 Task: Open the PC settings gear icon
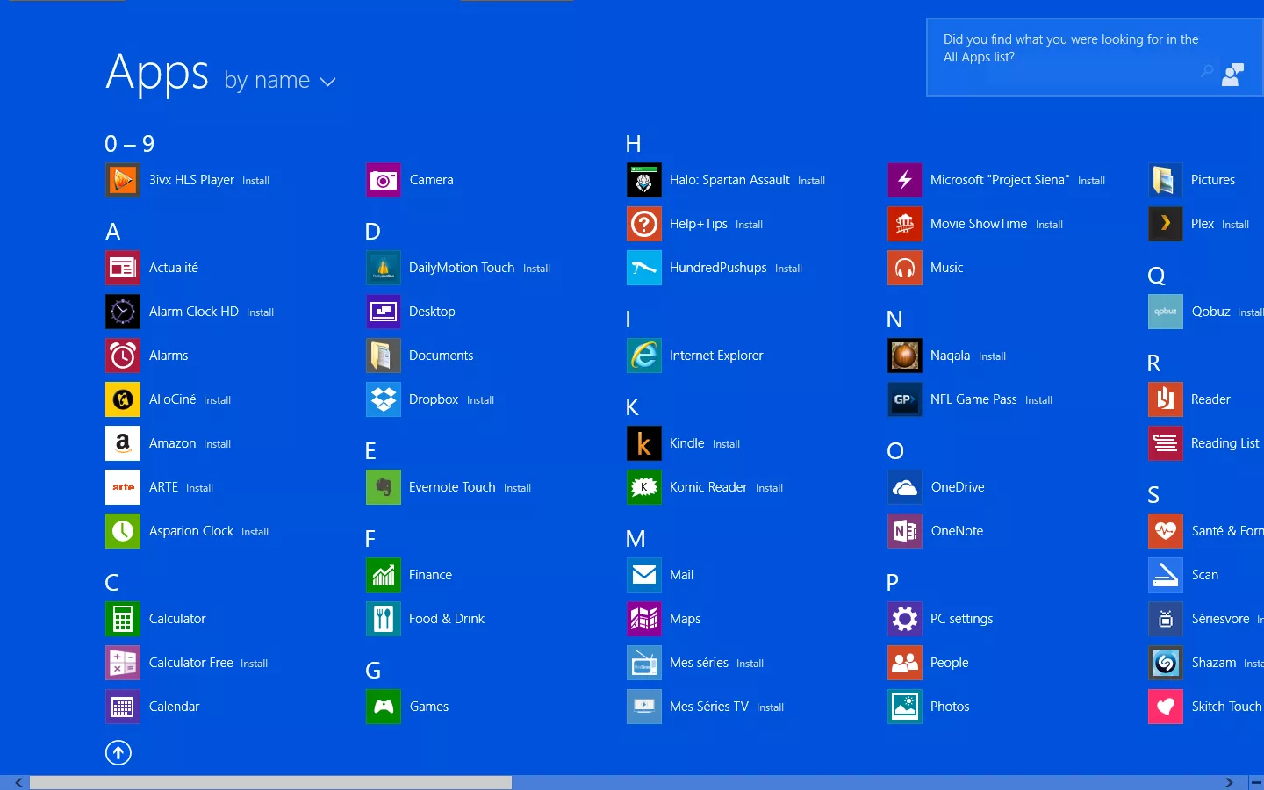coord(905,619)
